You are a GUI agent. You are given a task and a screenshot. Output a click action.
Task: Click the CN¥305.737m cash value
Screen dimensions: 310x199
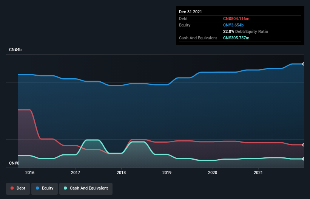point(236,38)
